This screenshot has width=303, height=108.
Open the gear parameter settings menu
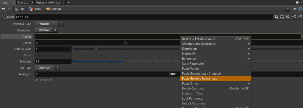click(276, 17)
